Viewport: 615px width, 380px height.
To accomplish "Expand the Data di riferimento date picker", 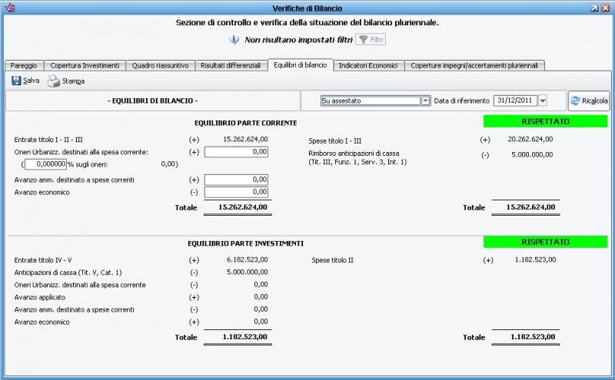I will pos(542,101).
